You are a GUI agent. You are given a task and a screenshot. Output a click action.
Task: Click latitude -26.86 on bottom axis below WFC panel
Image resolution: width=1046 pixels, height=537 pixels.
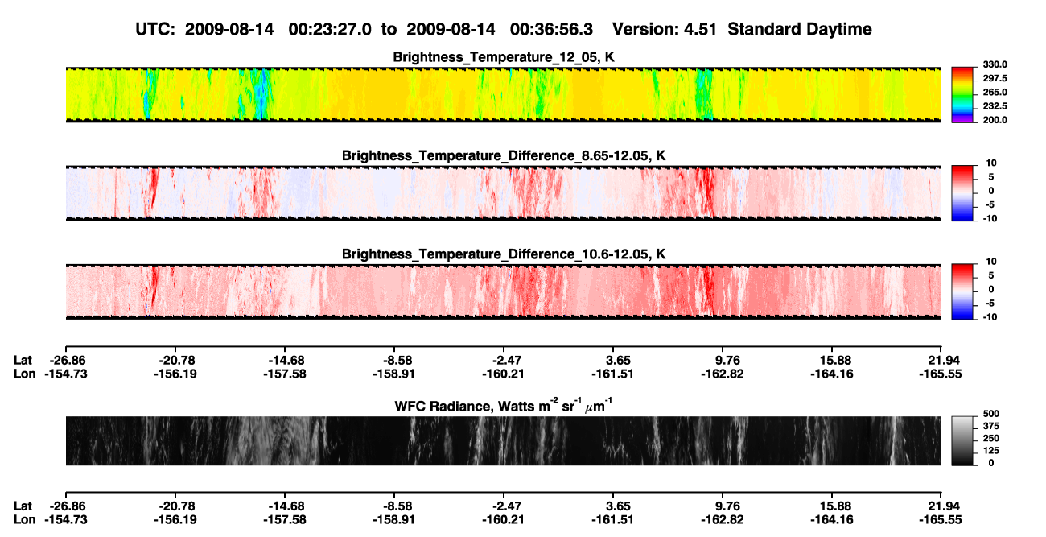[66, 506]
